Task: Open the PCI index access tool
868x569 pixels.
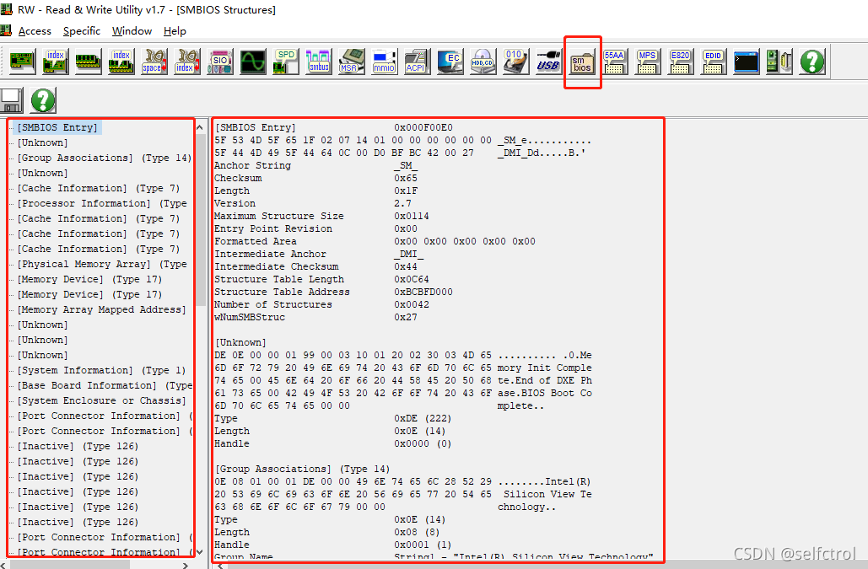Action: click(x=56, y=62)
